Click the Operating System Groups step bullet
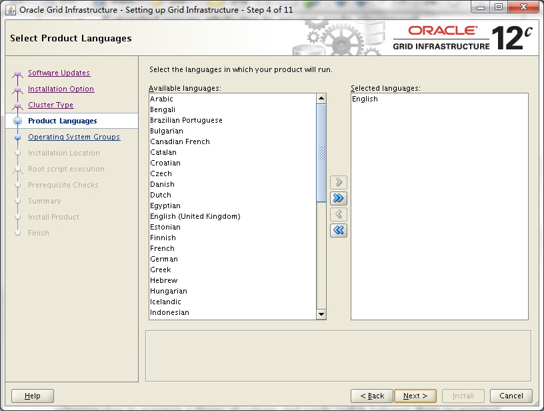The image size is (544, 411). (18, 137)
